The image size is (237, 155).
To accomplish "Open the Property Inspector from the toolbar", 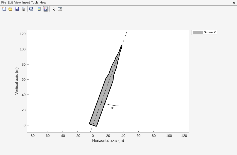I will click(60, 9).
